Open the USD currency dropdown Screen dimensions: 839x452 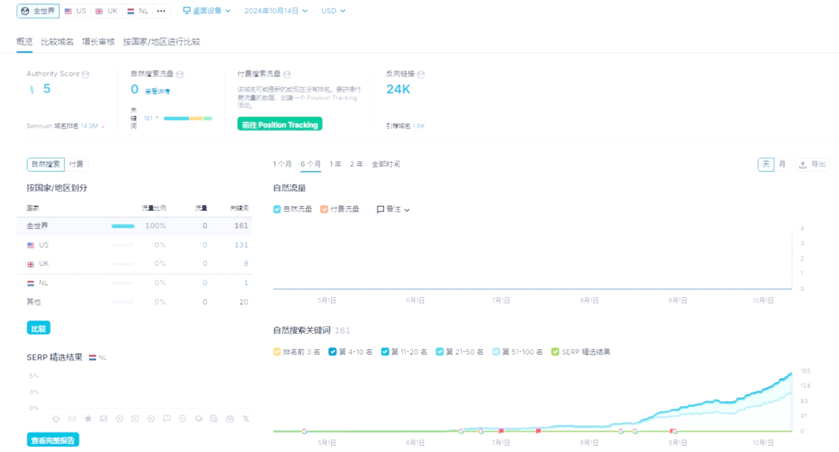pyautogui.click(x=333, y=11)
